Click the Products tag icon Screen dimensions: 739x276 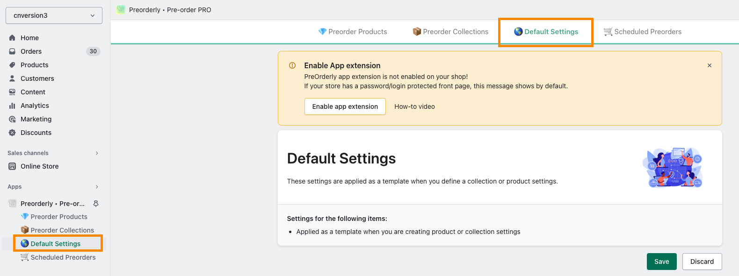(12, 65)
